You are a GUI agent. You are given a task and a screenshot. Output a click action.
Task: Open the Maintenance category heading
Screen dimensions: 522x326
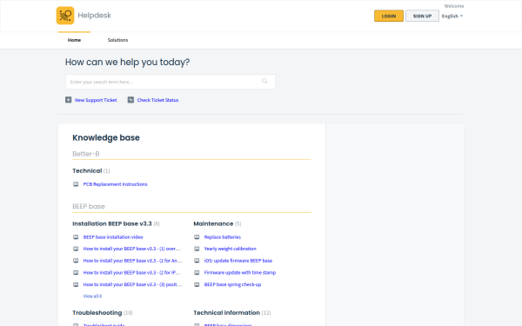(x=213, y=224)
